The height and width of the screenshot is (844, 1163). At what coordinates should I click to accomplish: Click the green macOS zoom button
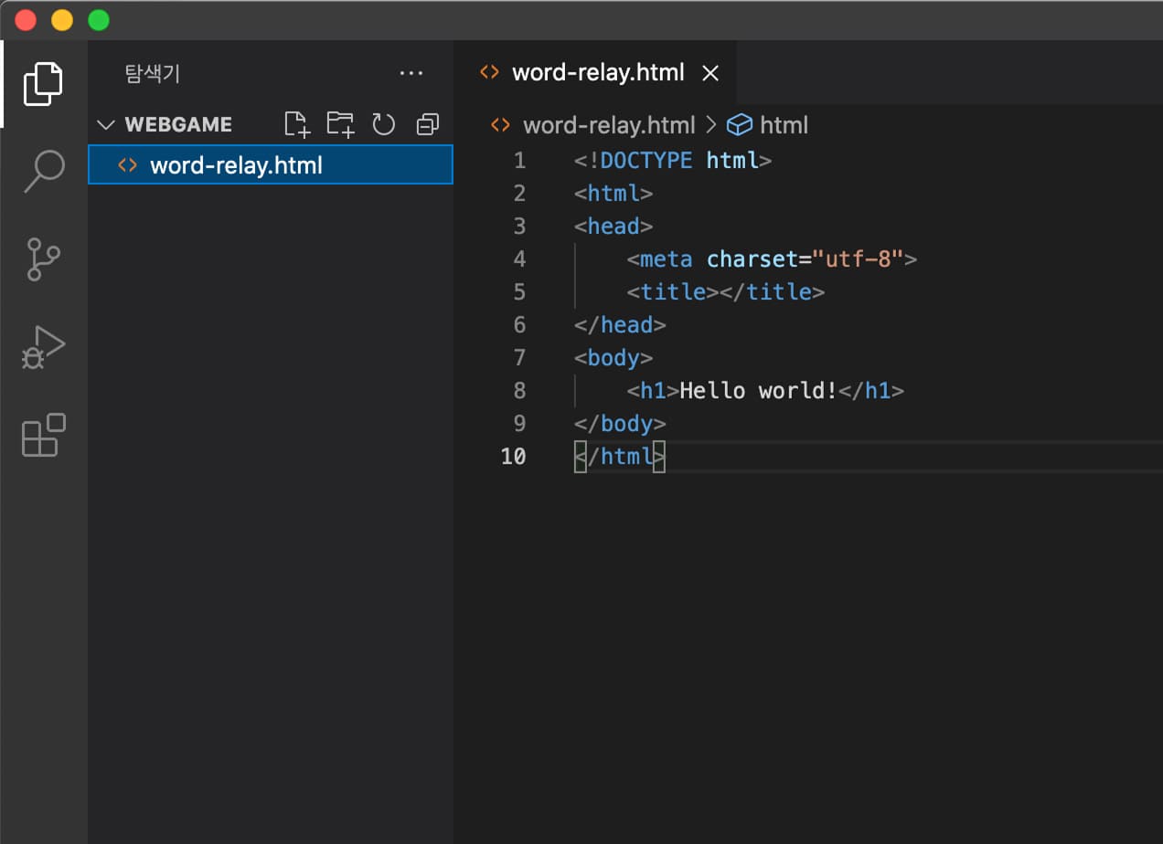(x=98, y=19)
